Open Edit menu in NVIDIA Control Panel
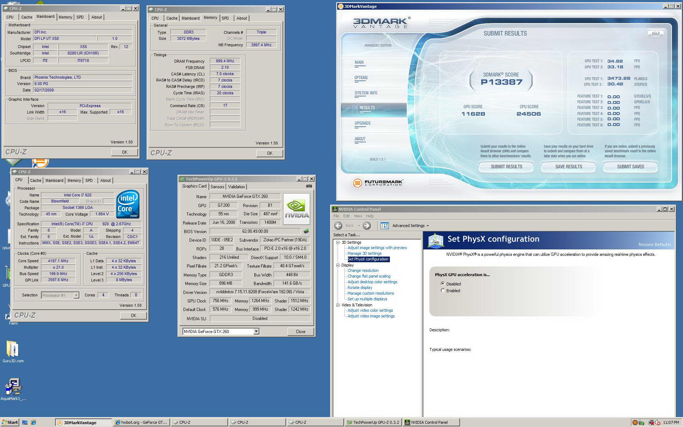 [346, 216]
